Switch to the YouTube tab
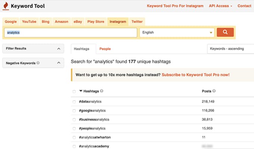The image size is (254, 149). (x=29, y=22)
